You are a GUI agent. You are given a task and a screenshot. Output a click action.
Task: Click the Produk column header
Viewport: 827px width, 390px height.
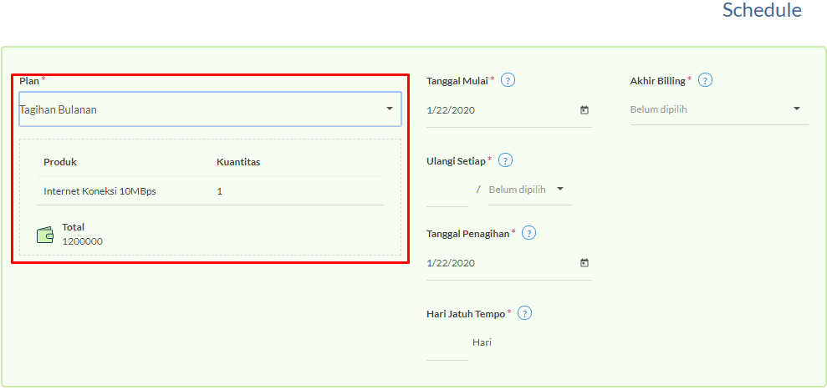[60, 162]
